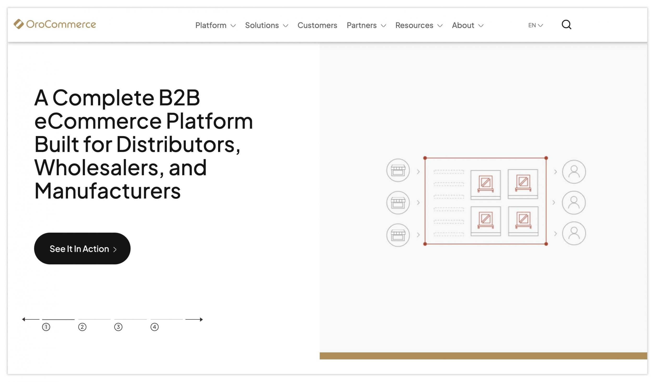Expand the About menu

coord(468,25)
